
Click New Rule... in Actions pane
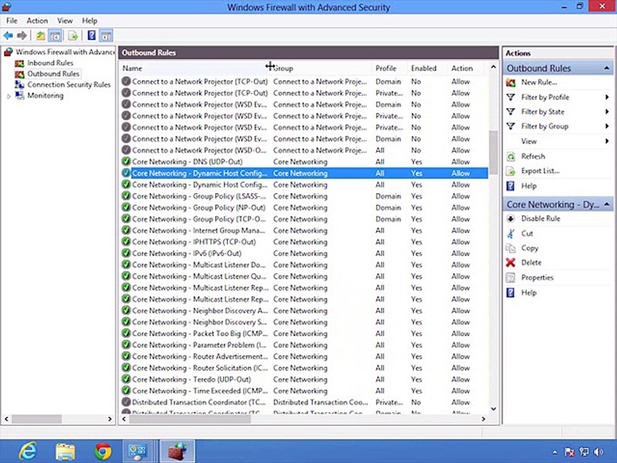coord(539,82)
